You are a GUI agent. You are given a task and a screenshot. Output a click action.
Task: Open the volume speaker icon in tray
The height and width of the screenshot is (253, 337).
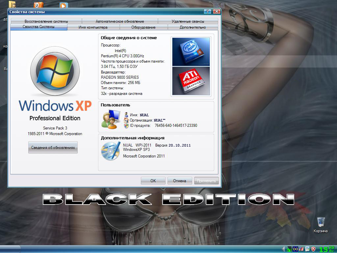(283, 249)
